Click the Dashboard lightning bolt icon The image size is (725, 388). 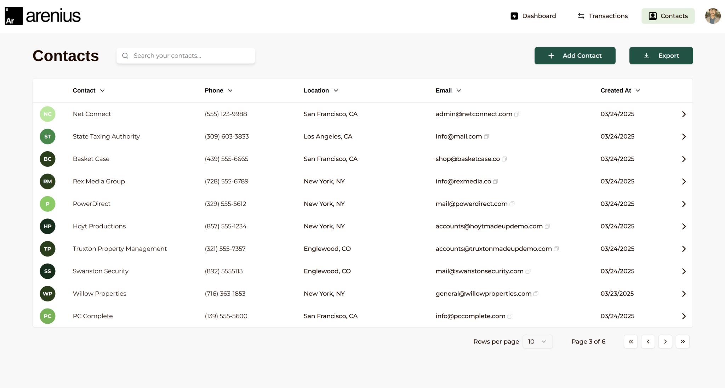pyautogui.click(x=514, y=16)
